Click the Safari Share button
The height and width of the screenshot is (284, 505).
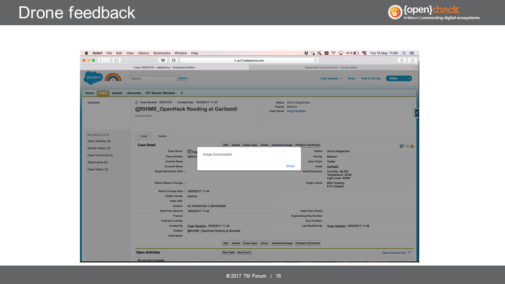(x=401, y=60)
